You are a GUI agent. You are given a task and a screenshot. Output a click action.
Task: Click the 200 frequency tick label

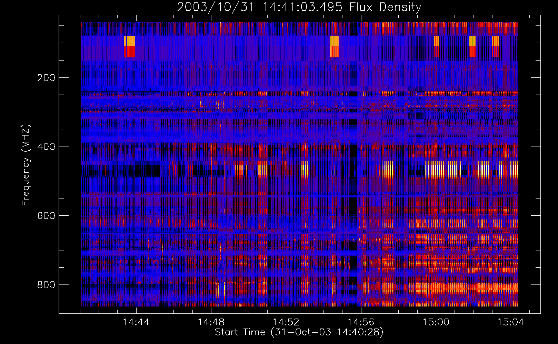point(46,78)
